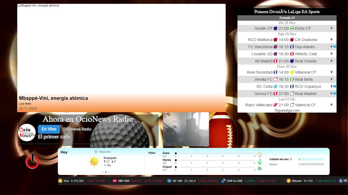Open the Bitcoin ticker entry
348x195 pixels.
click(311, 181)
